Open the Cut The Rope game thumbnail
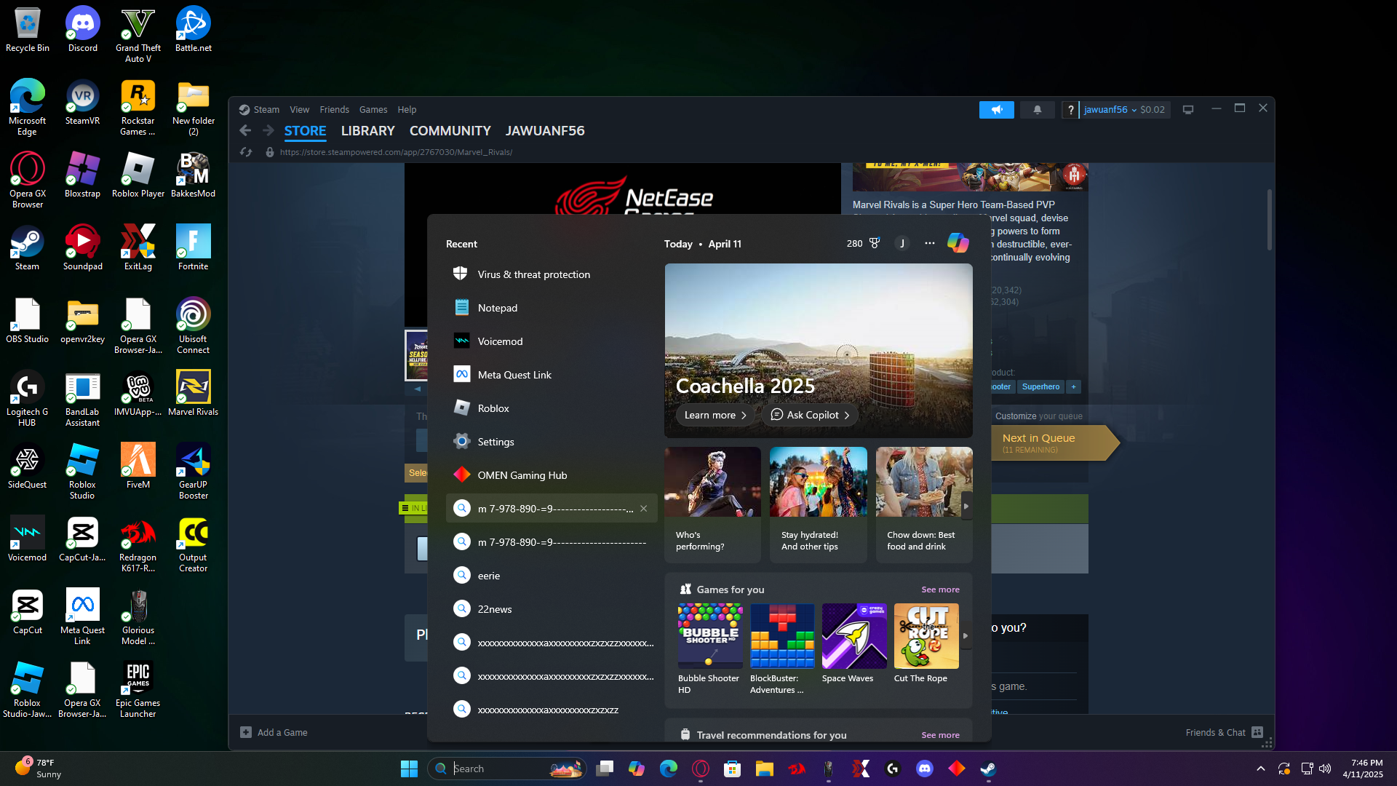The width and height of the screenshot is (1397, 786). (926, 636)
